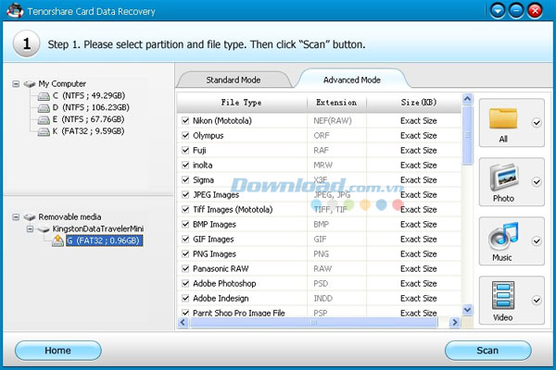The width and height of the screenshot is (556, 370).
Task: Uncheck the Sigma file type
Action: [x=185, y=179]
